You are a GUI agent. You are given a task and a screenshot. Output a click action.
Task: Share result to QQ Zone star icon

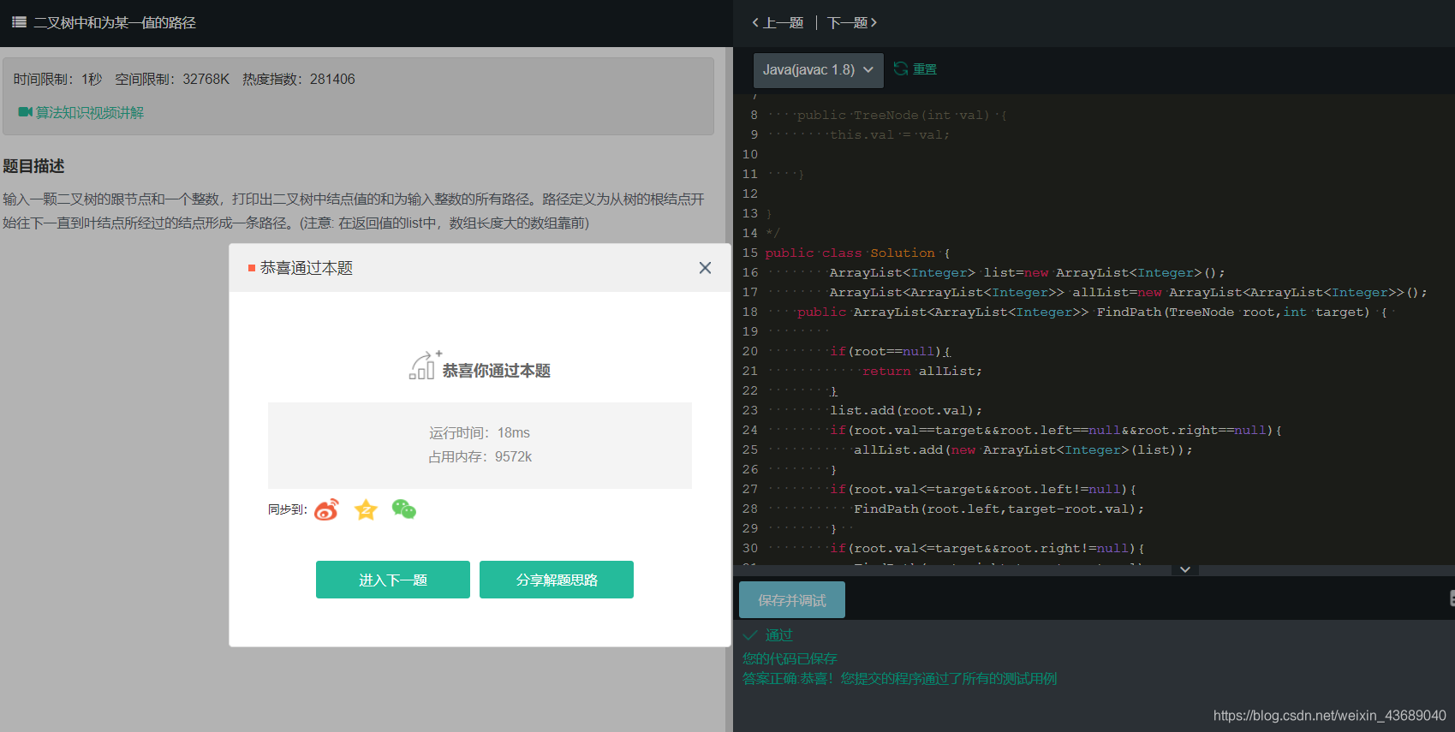point(366,509)
